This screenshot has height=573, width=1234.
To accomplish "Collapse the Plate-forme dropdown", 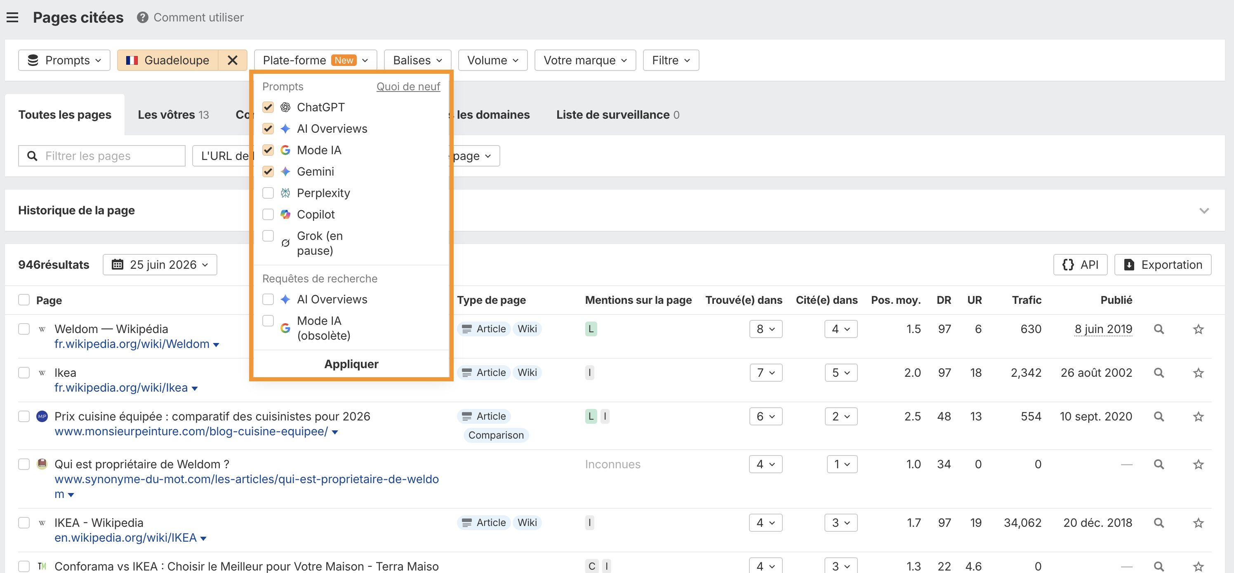I will [x=316, y=60].
